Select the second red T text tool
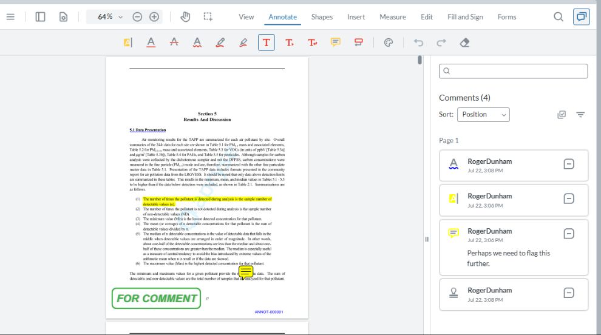Viewport: 601px width, 335px height. (290, 42)
